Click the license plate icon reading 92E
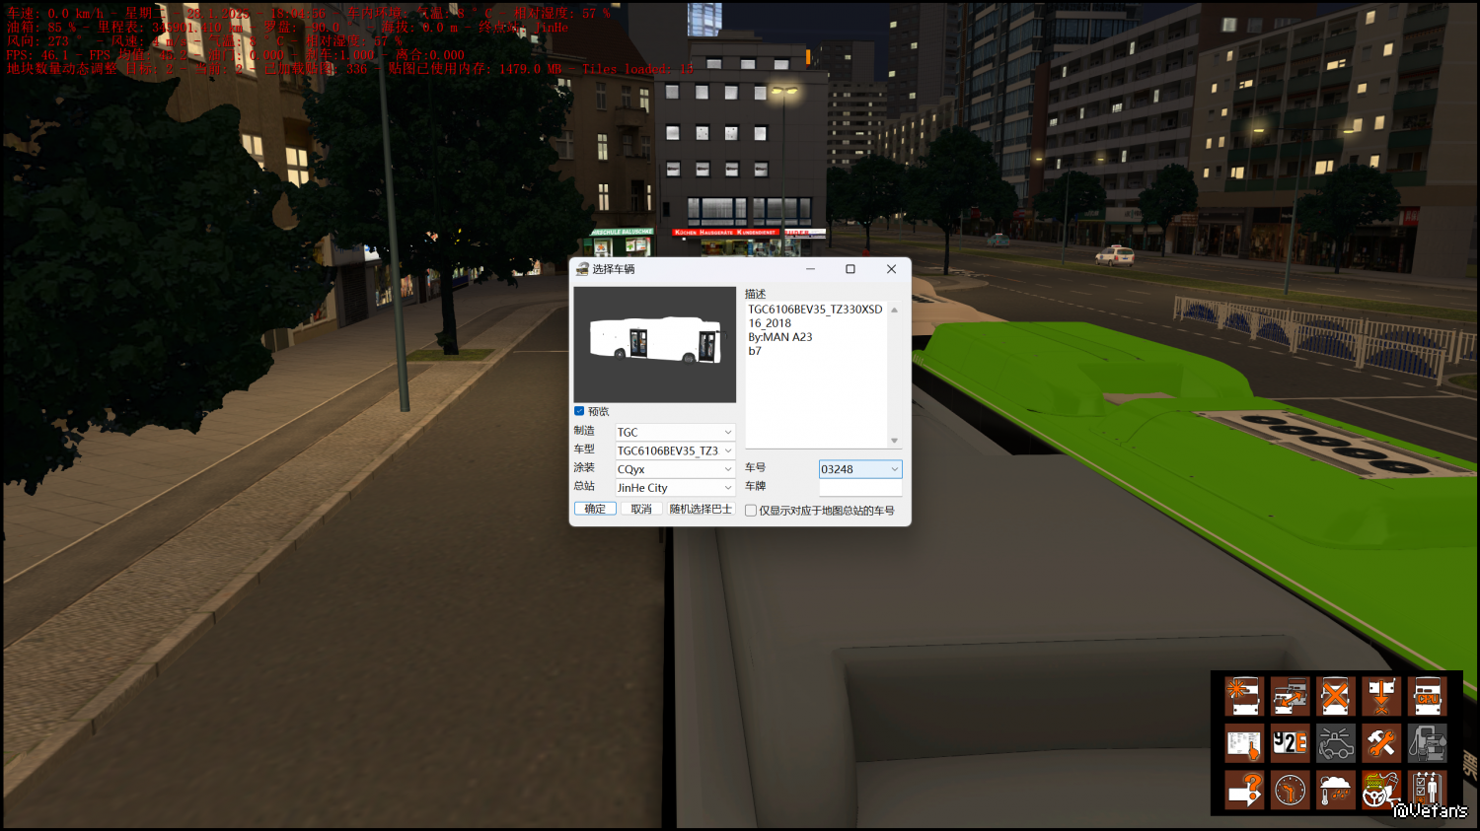Viewport: 1480px width, 831px height. 1290,743
